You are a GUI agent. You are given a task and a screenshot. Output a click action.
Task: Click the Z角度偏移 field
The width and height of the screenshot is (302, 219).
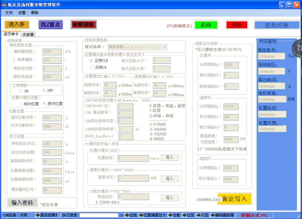pos(52,60)
